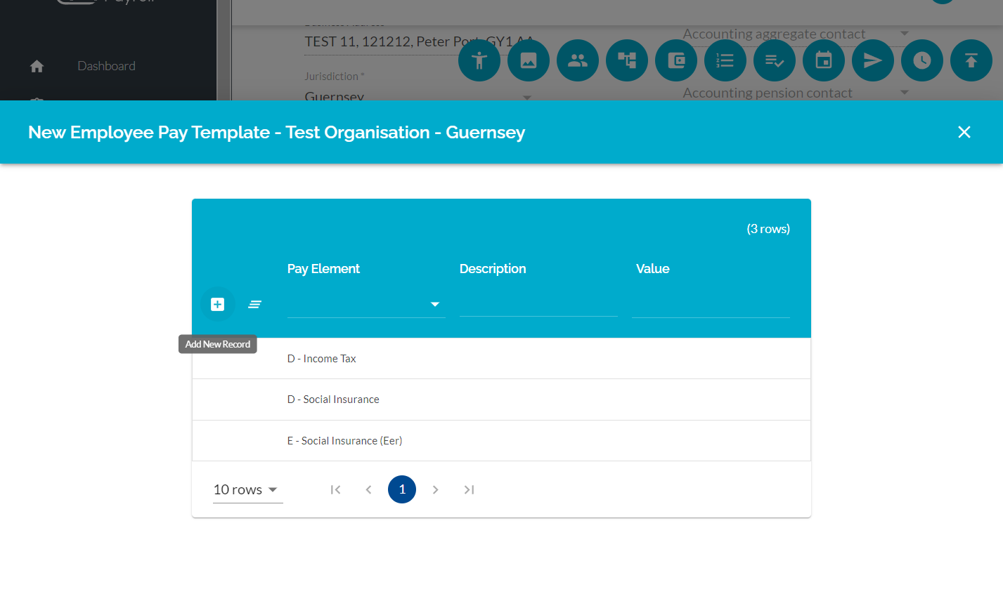The height and width of the screenshot is (594, 1003).
Task: Click the checklist icon button behind the dialog
Action: [x=775, y=60]
